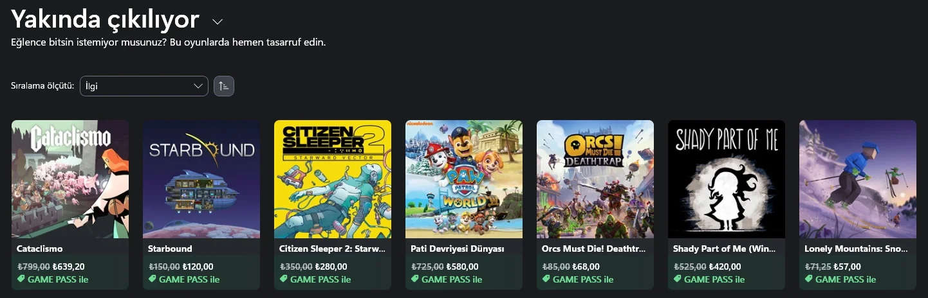Click Game Pass tag icon under Shady Part of Me

(x=678, y=279)
